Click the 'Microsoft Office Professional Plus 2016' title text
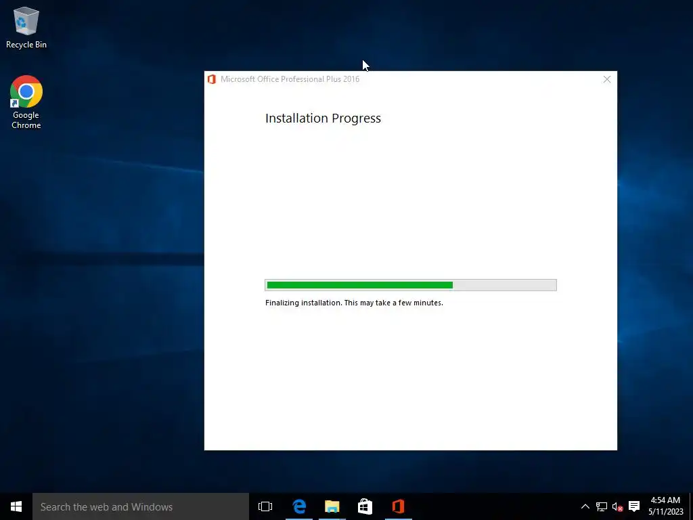 click(x=290, y=79)
